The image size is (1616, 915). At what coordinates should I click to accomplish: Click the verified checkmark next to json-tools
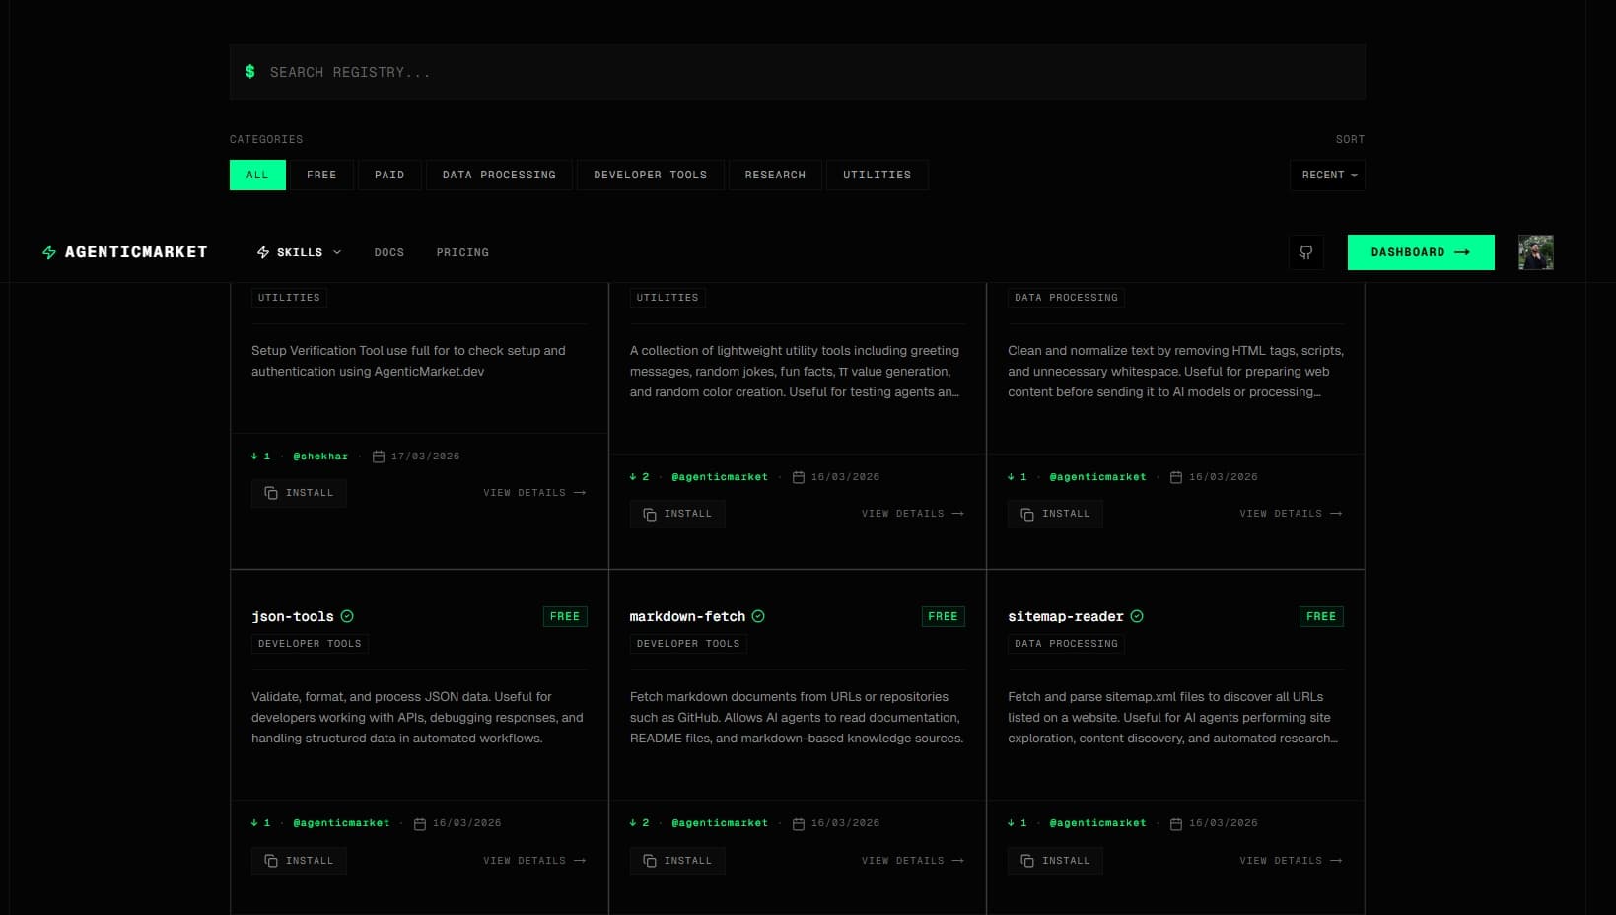pyautogui.click(x=347, y=615)
